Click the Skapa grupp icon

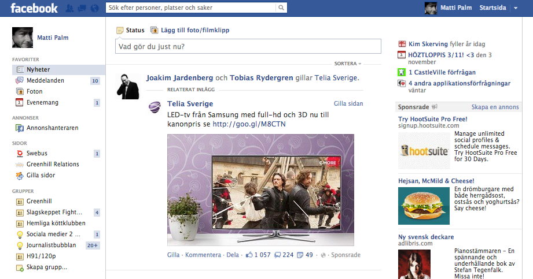[x=20, y=268]
